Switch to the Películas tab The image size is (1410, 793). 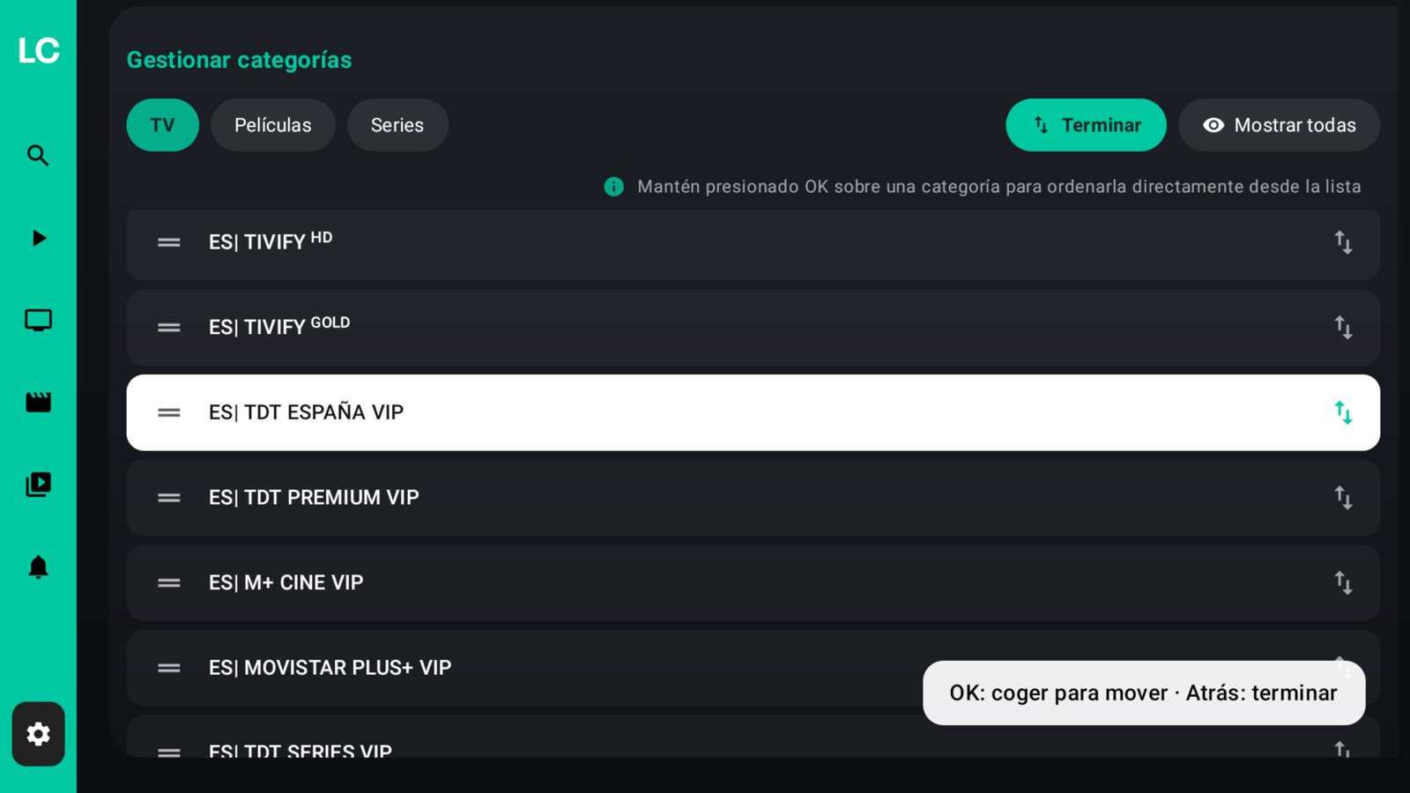click(273, 125)
